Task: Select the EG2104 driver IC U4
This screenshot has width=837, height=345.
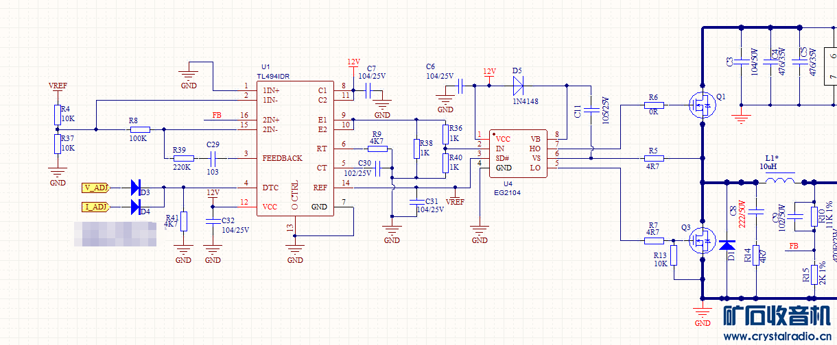Action: pyautogui.click(x=518, y=153)
